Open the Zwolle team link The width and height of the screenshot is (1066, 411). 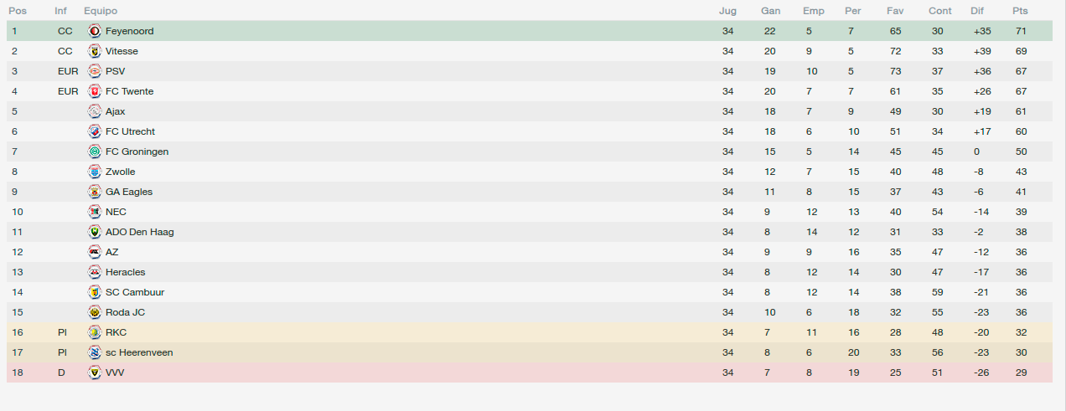tap(121, 172)
